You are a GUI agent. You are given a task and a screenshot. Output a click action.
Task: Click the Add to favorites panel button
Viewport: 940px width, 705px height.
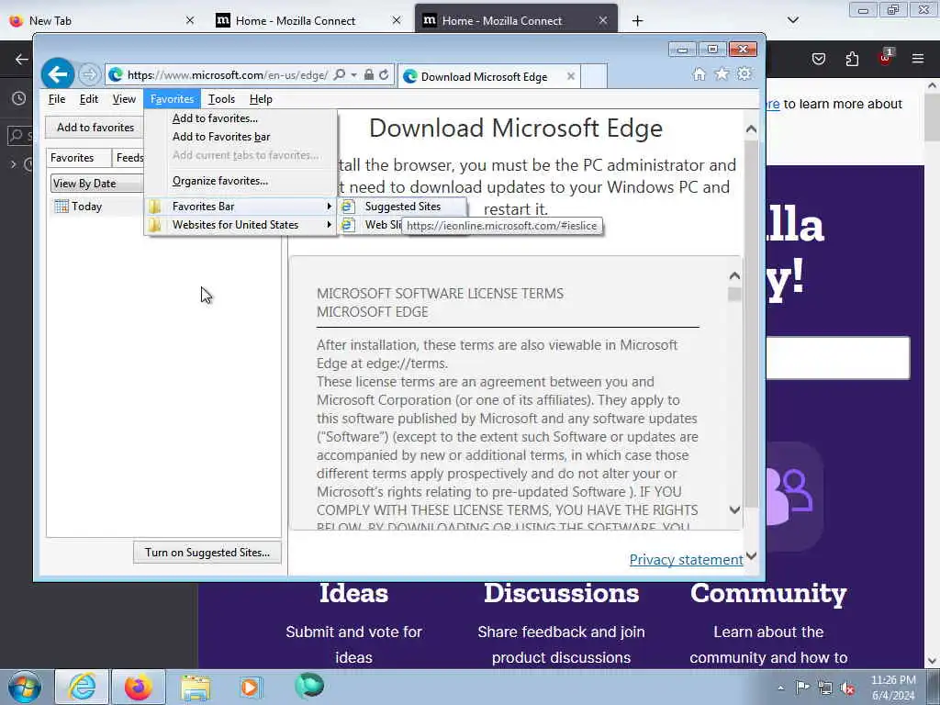pos(95,127)
